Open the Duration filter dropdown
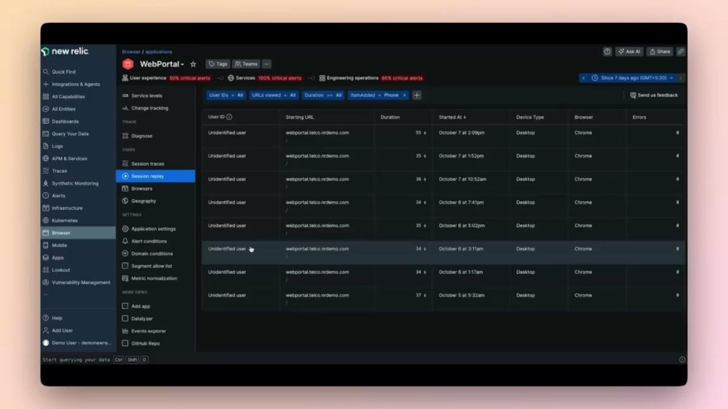This screenshot has width=728, height=409. (x=323, y=95)
